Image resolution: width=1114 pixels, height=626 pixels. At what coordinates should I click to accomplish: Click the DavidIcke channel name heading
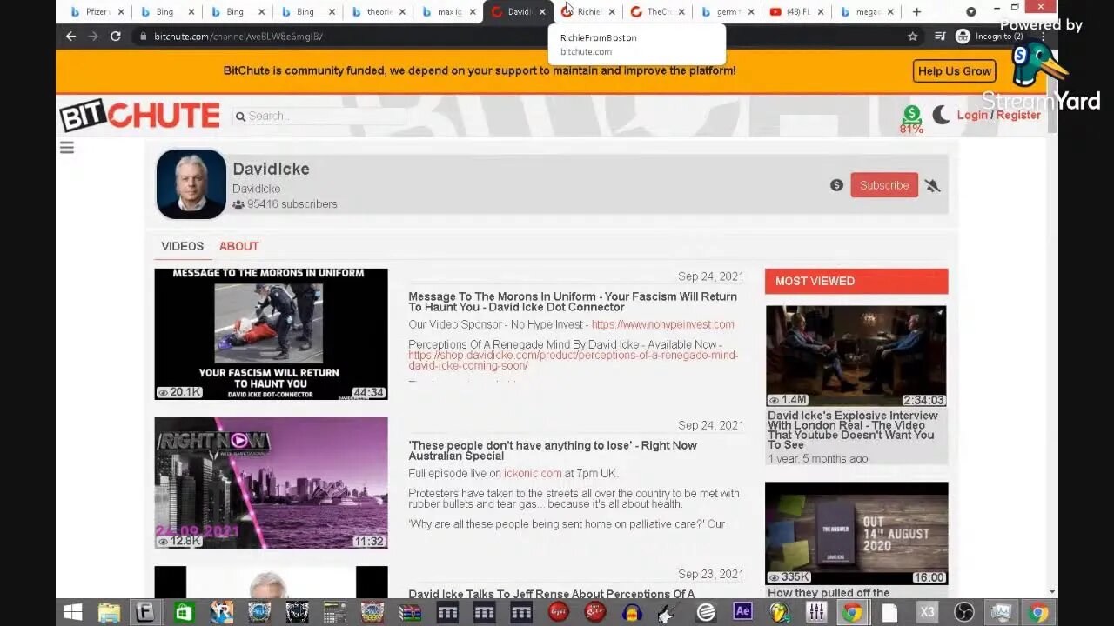tap(271, 169)
